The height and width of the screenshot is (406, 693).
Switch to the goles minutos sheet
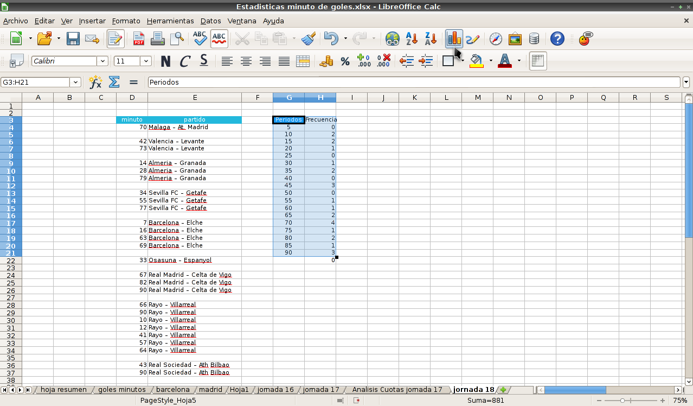pos(122,389)
